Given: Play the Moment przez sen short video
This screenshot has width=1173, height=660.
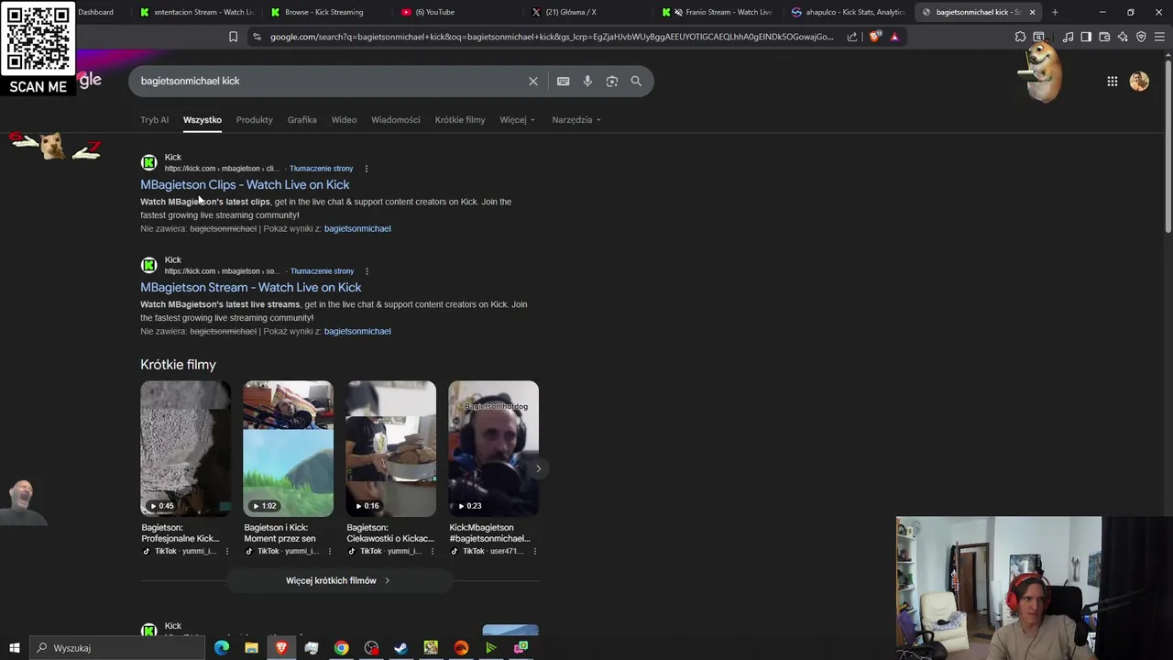Looking at the screenshot, I should click(288, 448).
